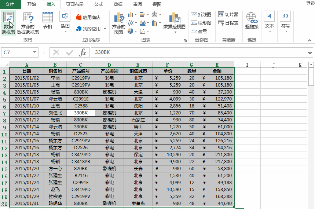Image resolution: width=315 pixels, height=209 pixels.
Task: Insert a line chart icon
Action: point(131,23)
